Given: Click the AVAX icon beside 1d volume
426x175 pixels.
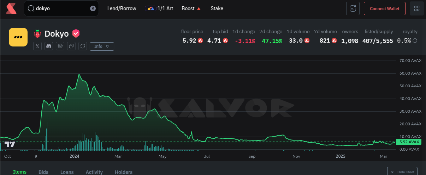Looking at the screenshot, I should 307,40.
